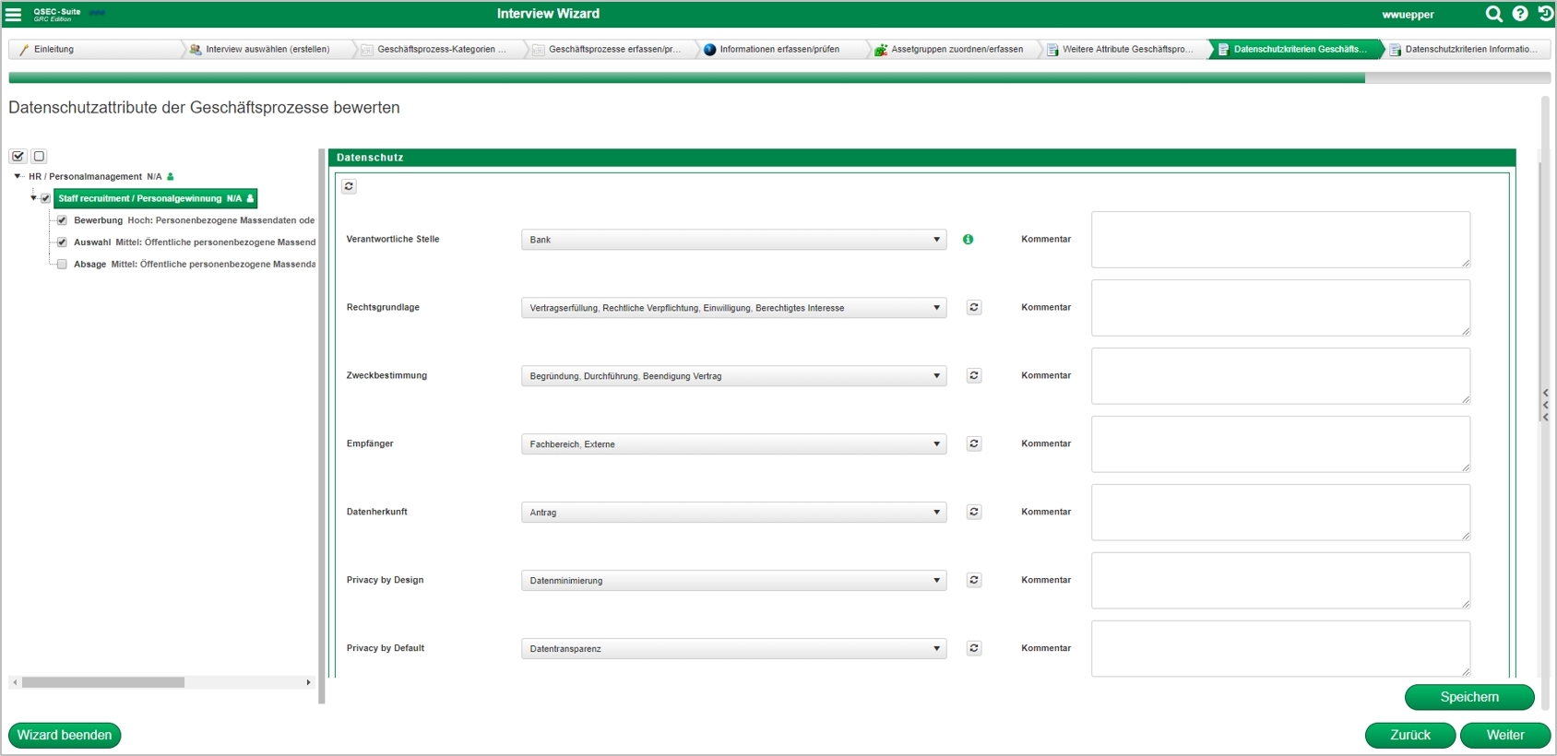
Task: Check the Absage checkbox
Action: click(x=62, y=265)
